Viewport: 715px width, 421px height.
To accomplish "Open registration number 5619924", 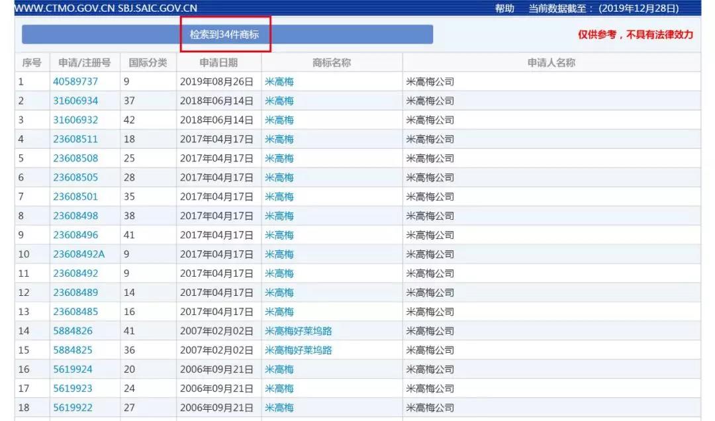I will [73, 369].
